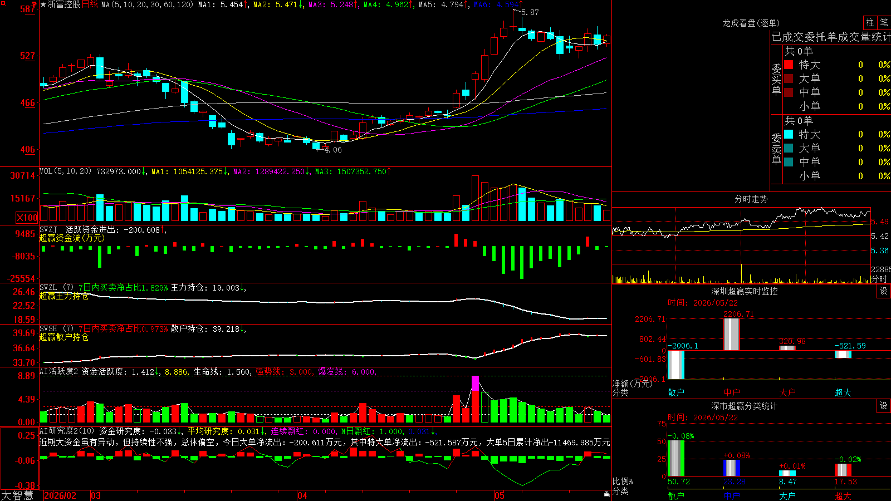Viewport: 891px width, 501px height.
Task: Click 大户 bar labeled 320.98
Action: coord(787,348)
